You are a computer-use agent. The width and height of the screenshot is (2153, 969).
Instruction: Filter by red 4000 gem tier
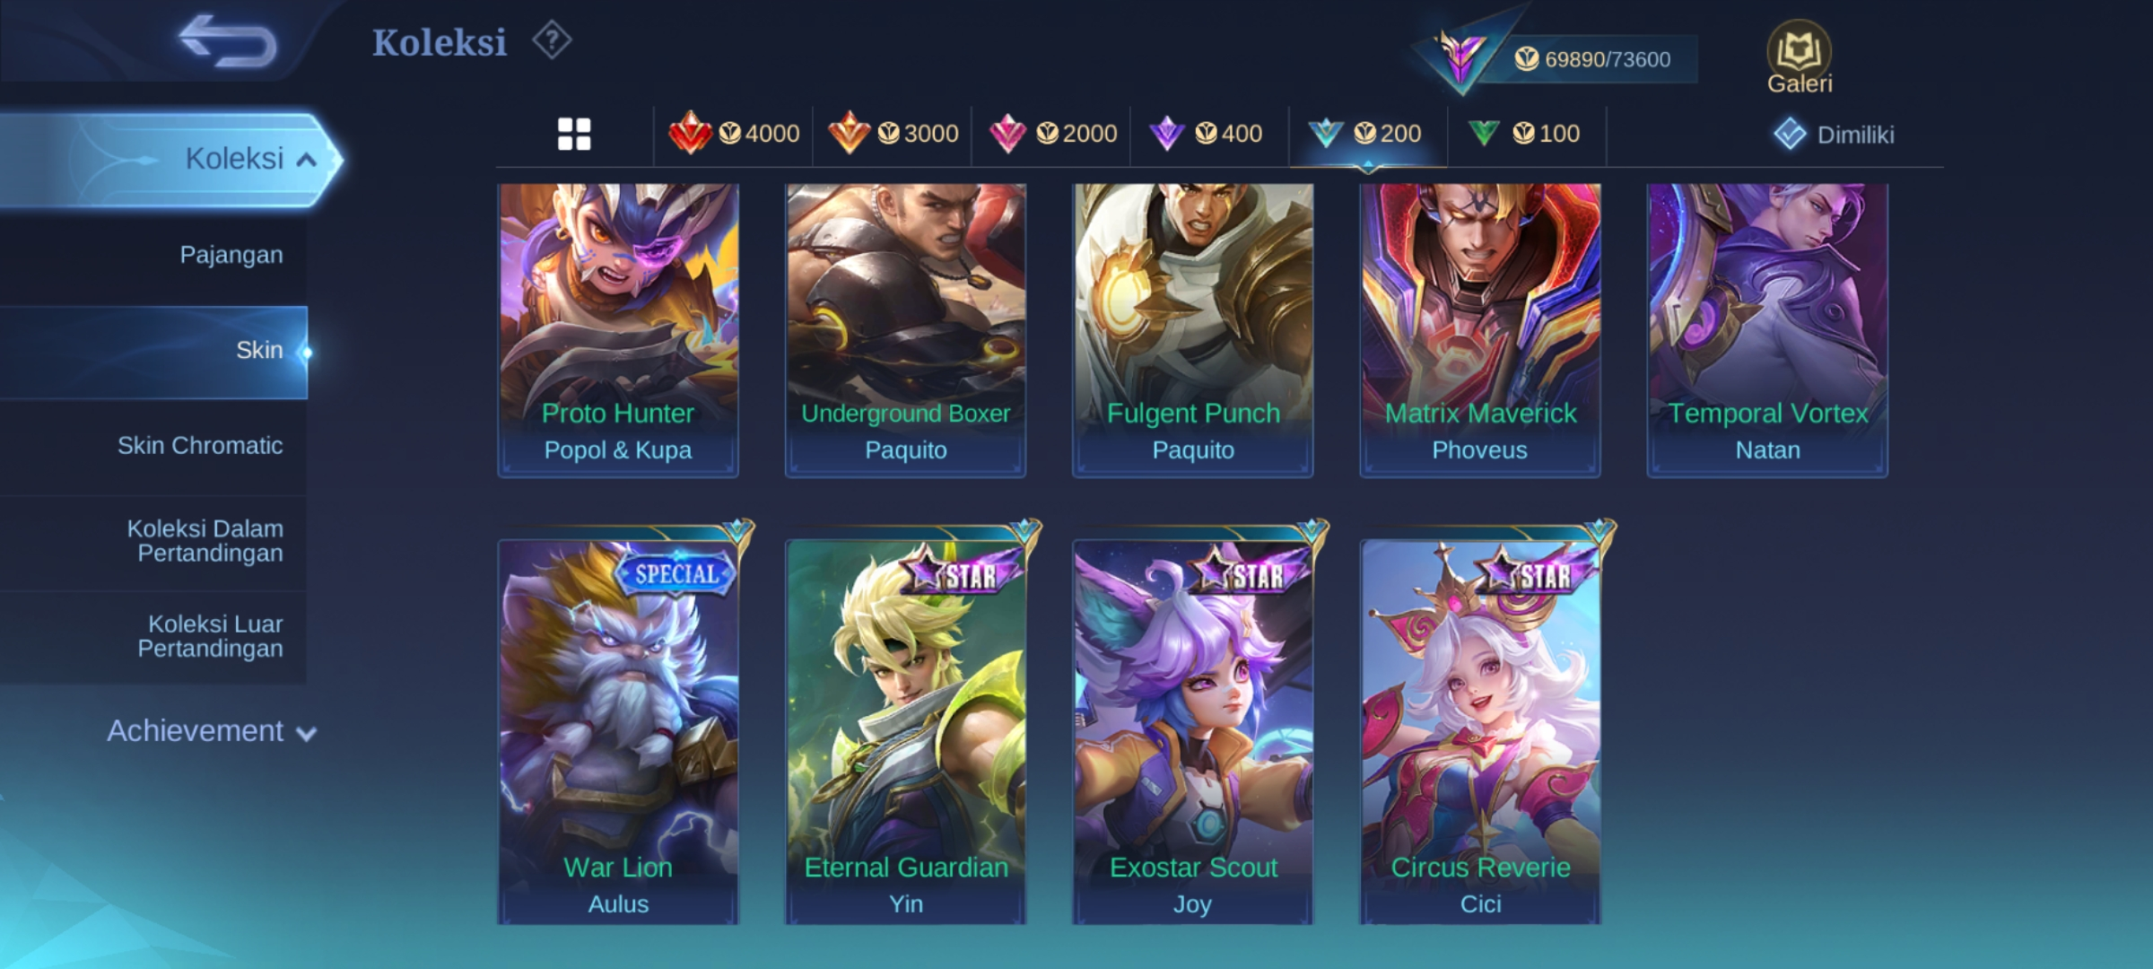point(734,134)
